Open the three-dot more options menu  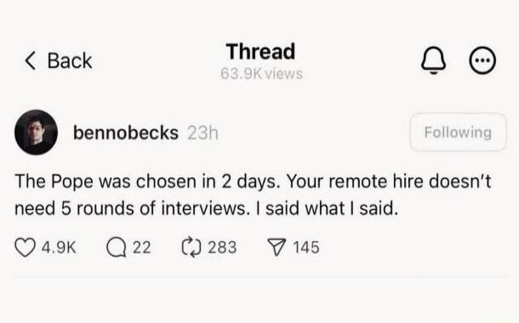pyautogui.click(x=482, y=60)
